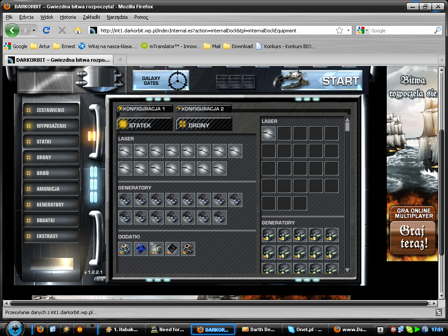Viewport: 448px width, 336px height.
Task: Go to Firefox Home page
Action: click(78, 30)
